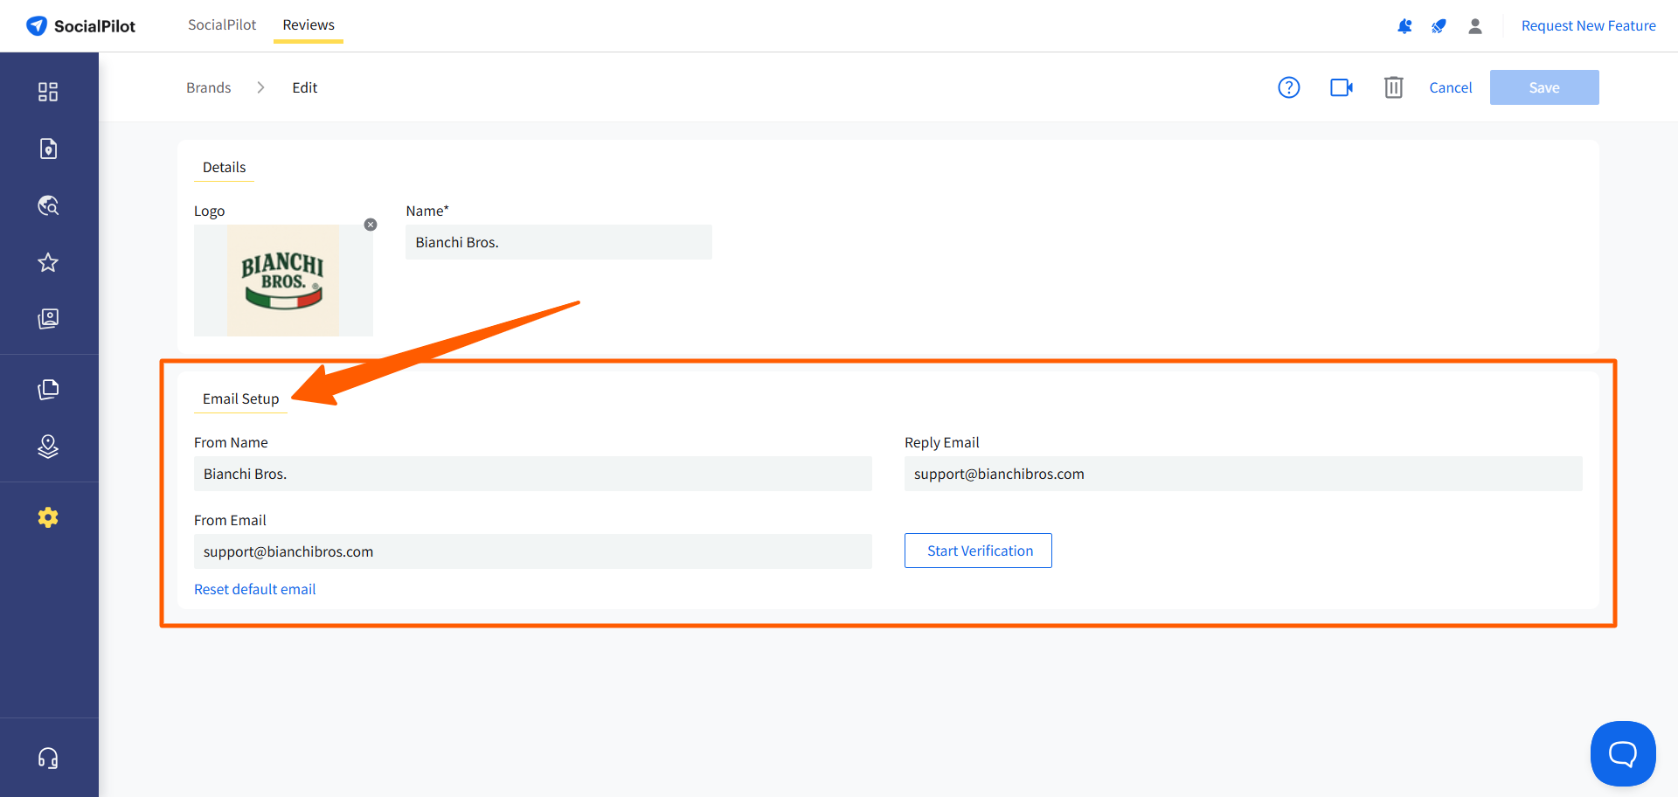Switch to the Reviews tab
The image size is (1678, 797).
coord(309,25)
